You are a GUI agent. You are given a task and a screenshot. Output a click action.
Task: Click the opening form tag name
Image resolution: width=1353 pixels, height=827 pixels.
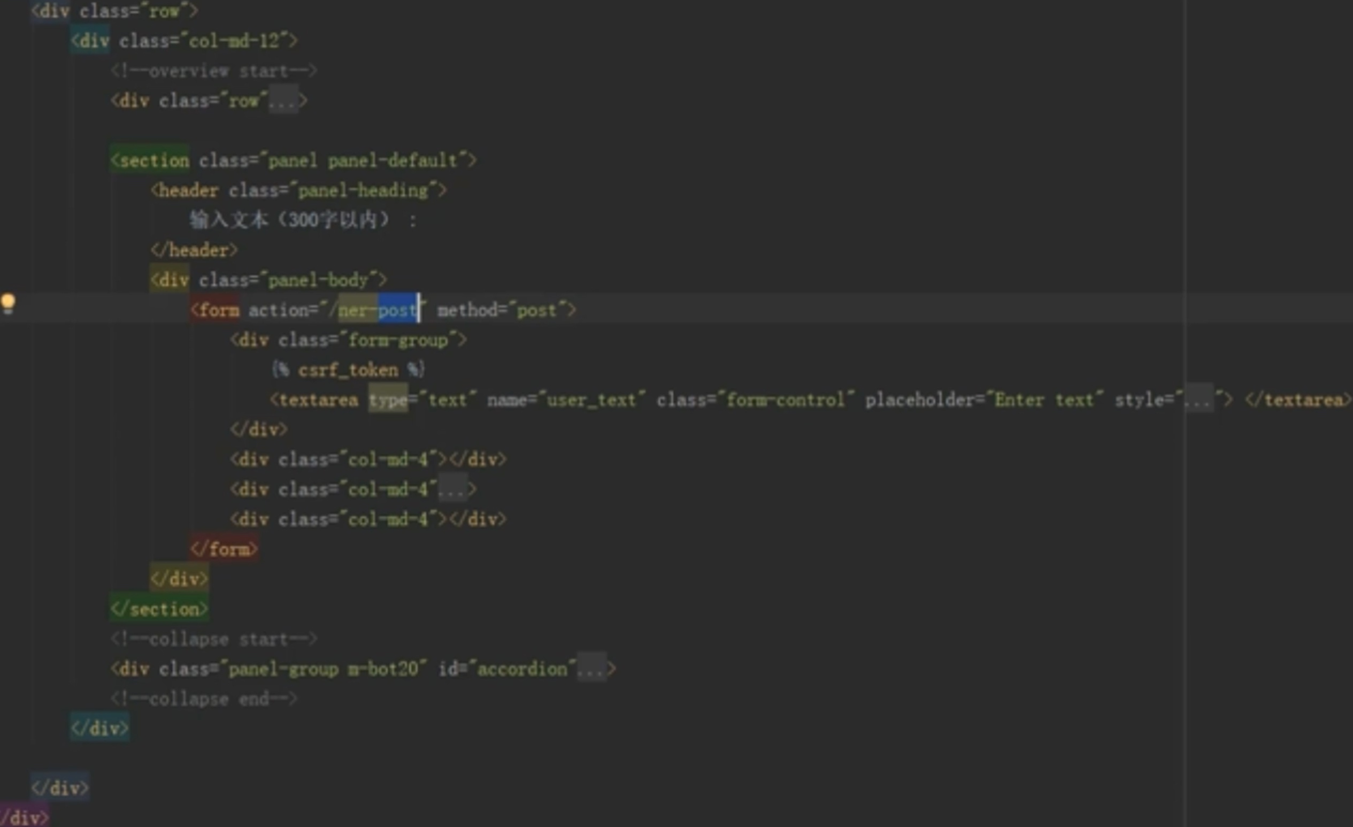click(219, 310)
